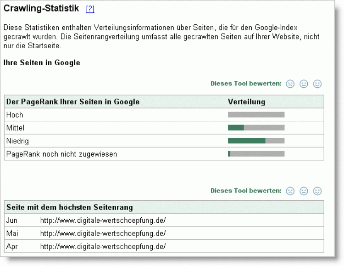
Task: Open the [?] help link beside Crawling-Statistik
Action: [90, 9]
